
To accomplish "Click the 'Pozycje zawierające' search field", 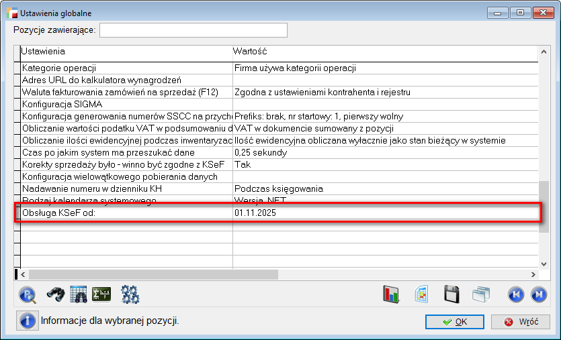I will (x=193, y=30).
